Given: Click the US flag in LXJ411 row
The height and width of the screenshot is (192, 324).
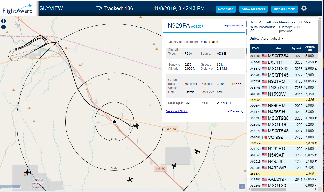Looking at the screenshot, I should click(264, 62).
